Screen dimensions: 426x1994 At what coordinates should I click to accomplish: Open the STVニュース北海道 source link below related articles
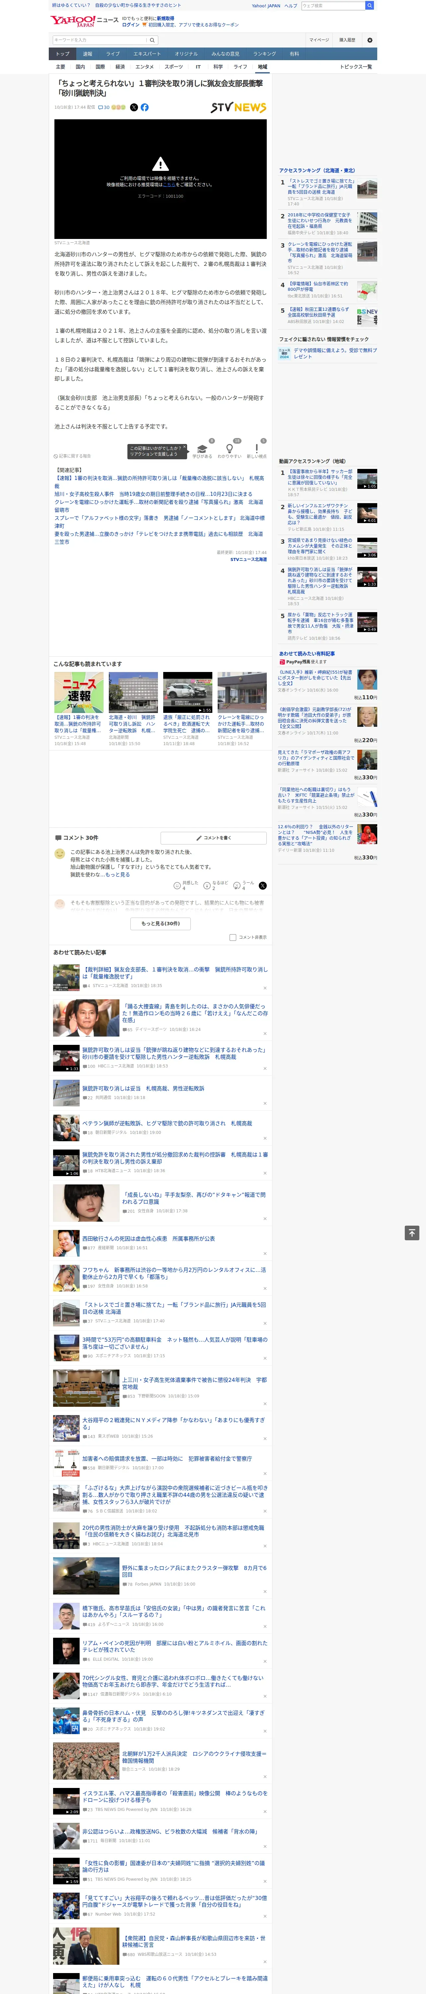tap(248, 559)
